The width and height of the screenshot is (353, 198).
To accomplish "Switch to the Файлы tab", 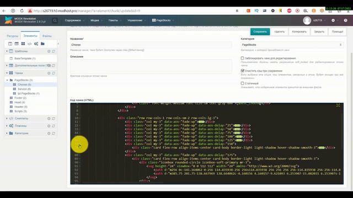I will pos(47,36).
